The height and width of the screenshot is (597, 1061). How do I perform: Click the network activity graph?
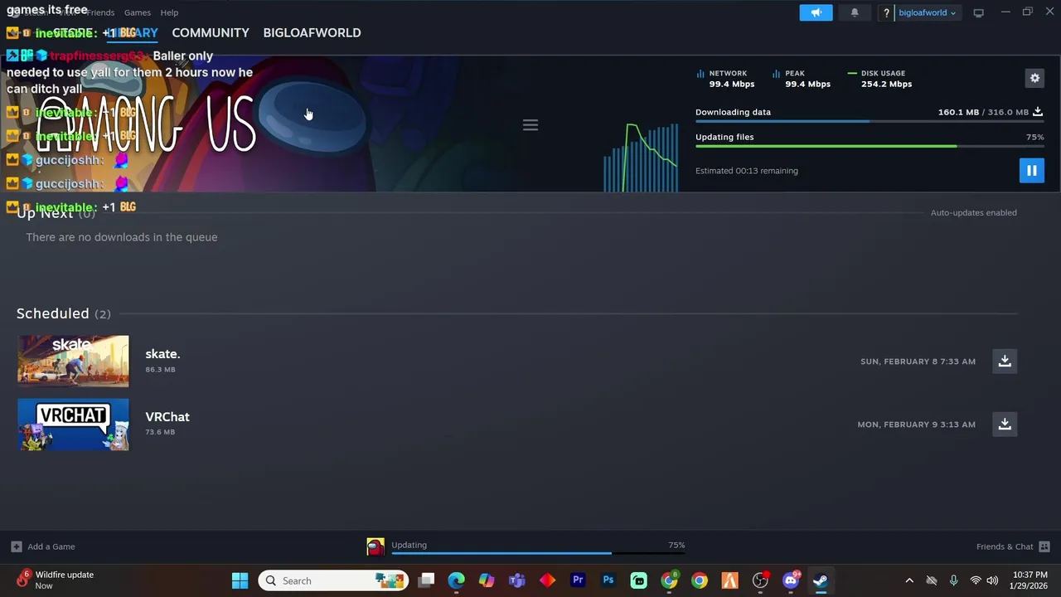click(x=641, y=158)
